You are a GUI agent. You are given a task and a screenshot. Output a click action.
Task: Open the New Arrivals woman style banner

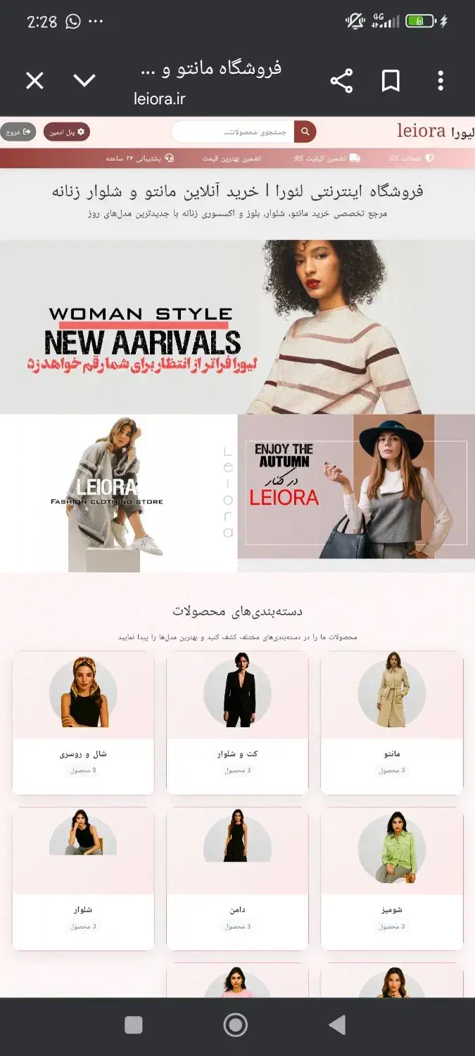tap(237, 327)
